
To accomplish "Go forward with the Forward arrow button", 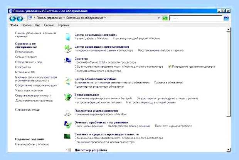I will (20, 18).
